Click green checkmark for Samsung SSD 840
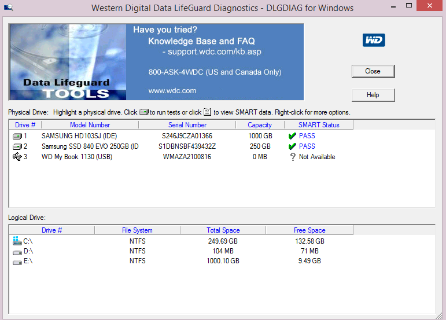This screenshot has height=320, width=446. point(292,146)
